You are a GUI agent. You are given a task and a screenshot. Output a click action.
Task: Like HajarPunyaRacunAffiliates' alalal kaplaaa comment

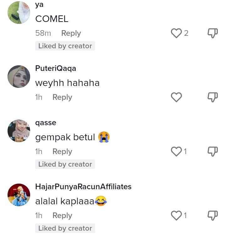[176, 216]
